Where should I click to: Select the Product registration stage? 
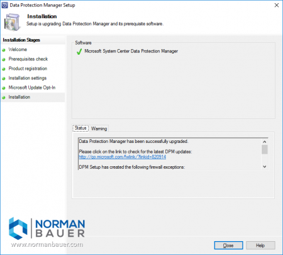(x=28, y=69)
